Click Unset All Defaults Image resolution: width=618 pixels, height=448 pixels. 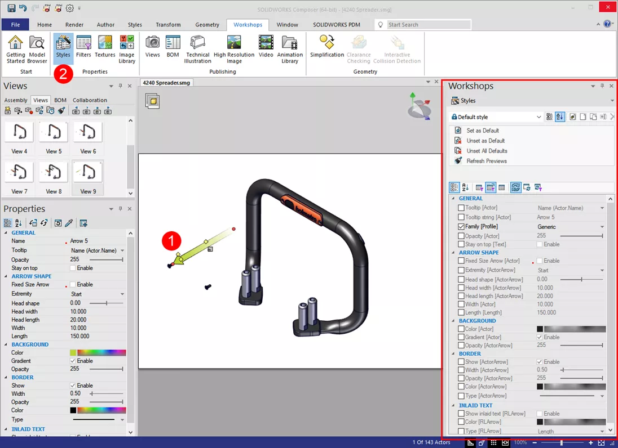click(x=487, y=151)
